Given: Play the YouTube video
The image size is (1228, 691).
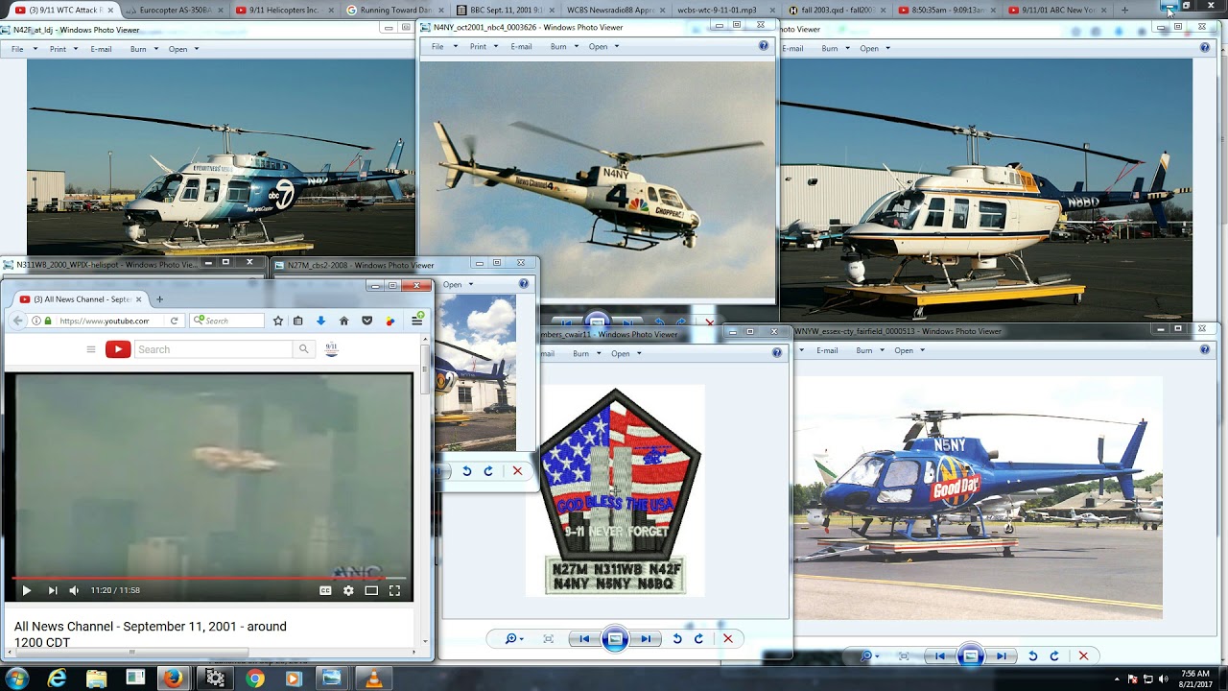Looking at the screenshot, I should [x=27, y=591].
